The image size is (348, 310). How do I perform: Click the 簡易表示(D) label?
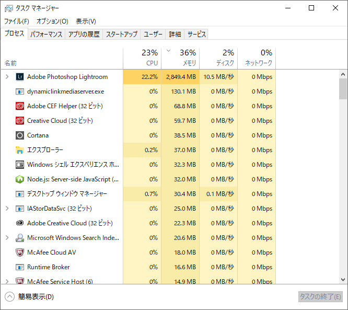[x=36, y=297]
